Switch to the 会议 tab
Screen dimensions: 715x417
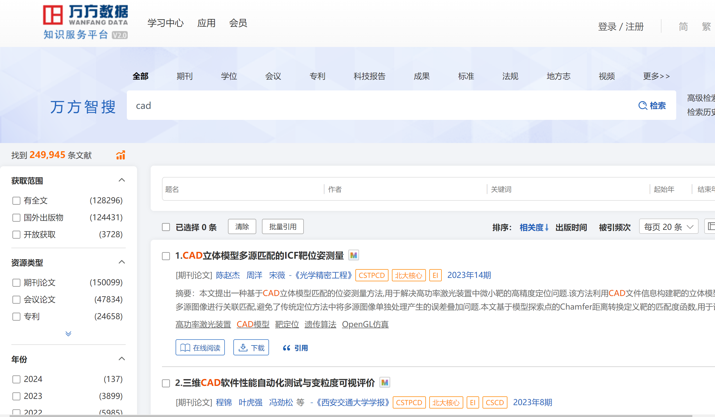(273, 76)
